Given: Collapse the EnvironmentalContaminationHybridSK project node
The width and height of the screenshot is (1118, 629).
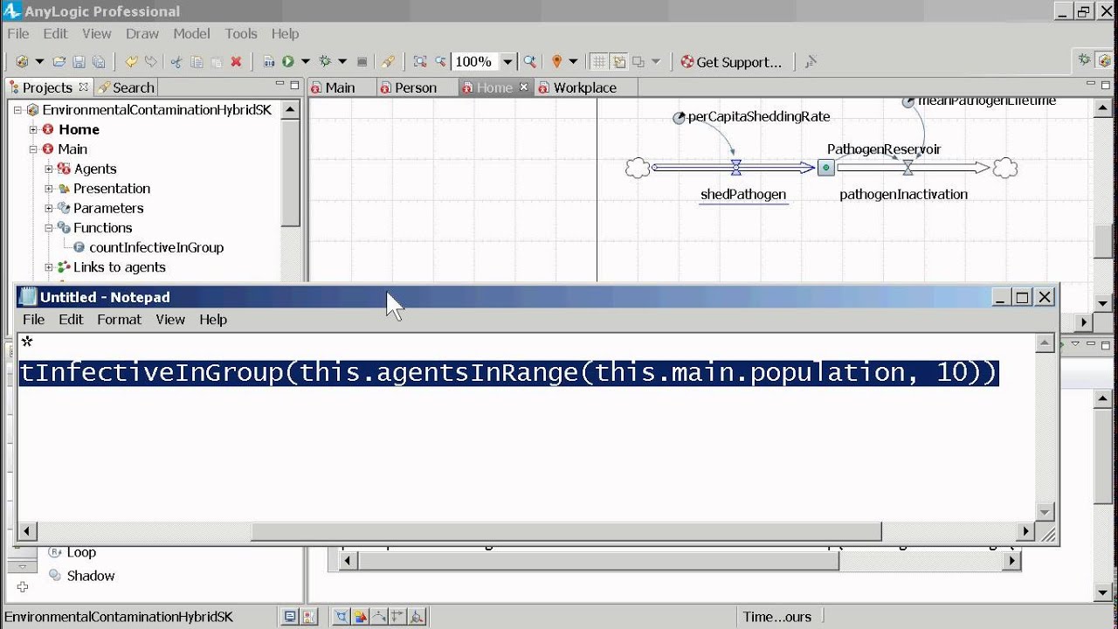Looking at the screenshot, I should coord(17,110).
